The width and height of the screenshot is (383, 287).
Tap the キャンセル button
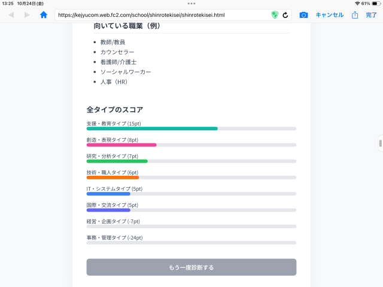click(x=329, y=15)
